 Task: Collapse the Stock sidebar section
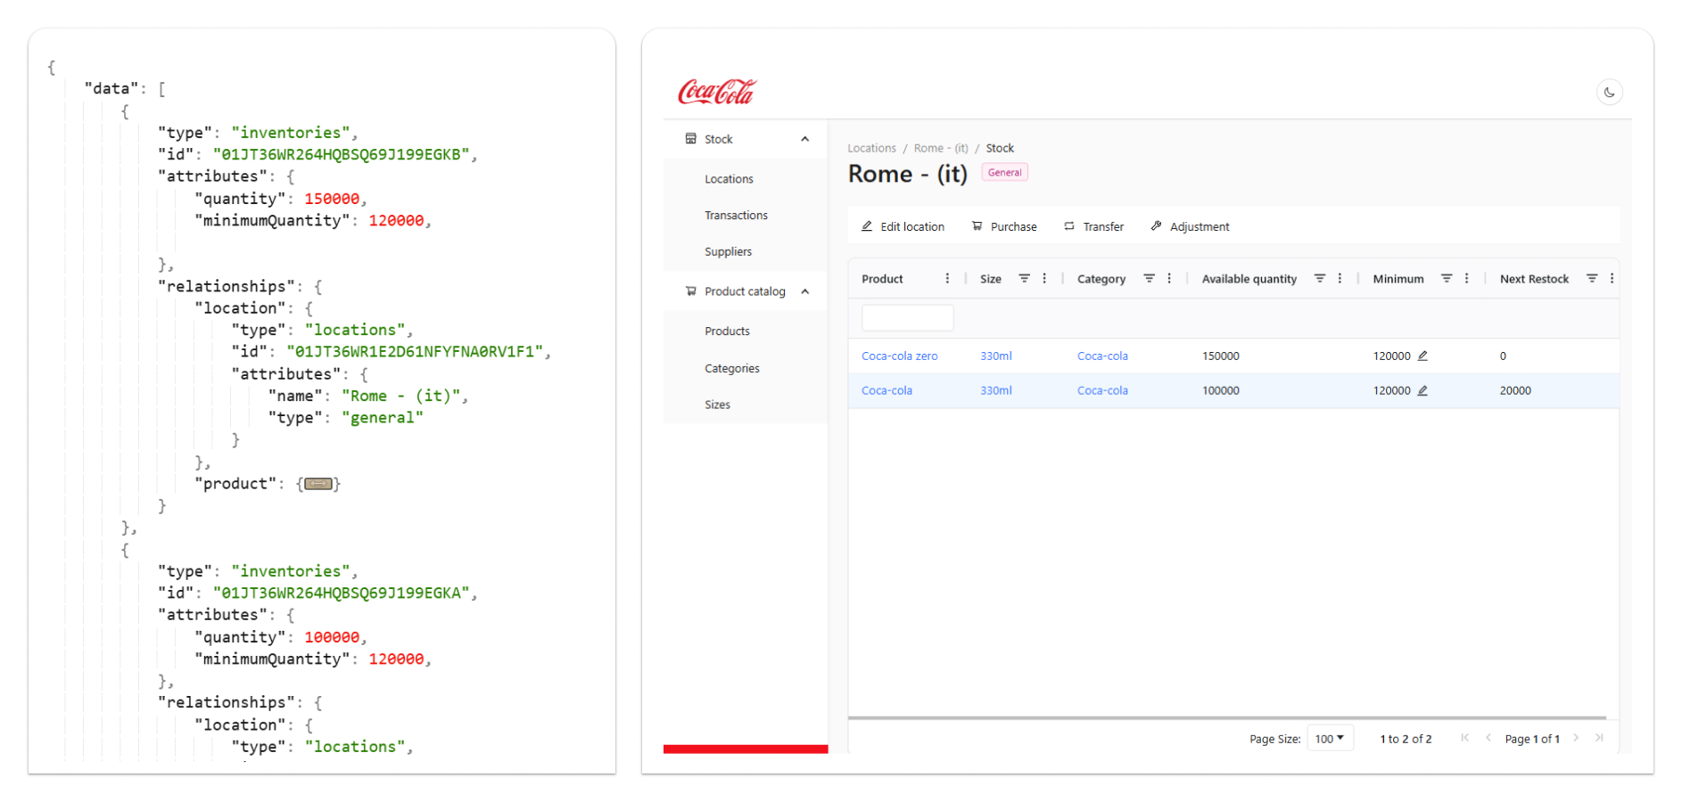click(804, 139)
